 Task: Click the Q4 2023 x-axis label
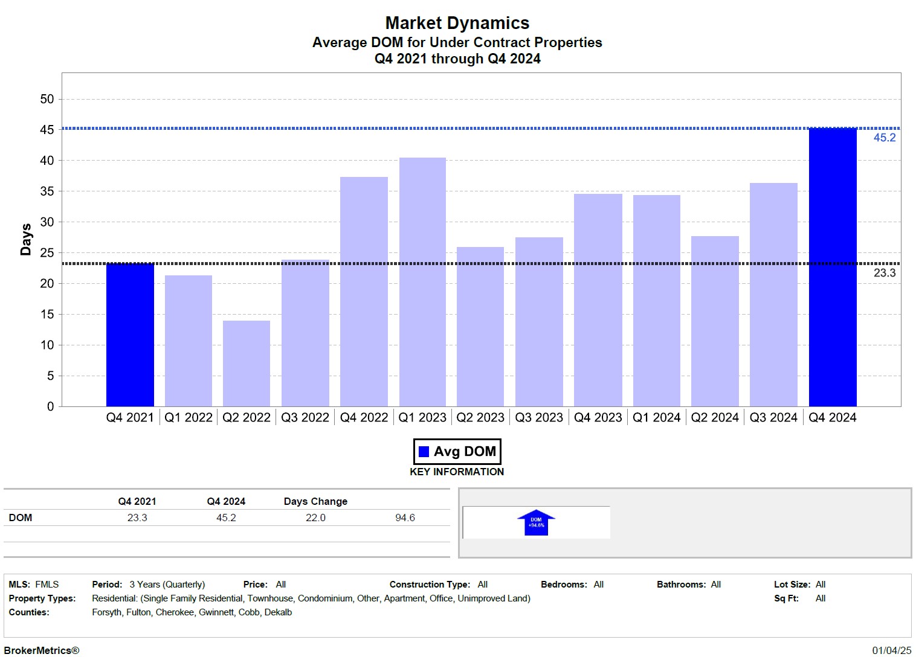pyautogui.click(x=598, y=418)
